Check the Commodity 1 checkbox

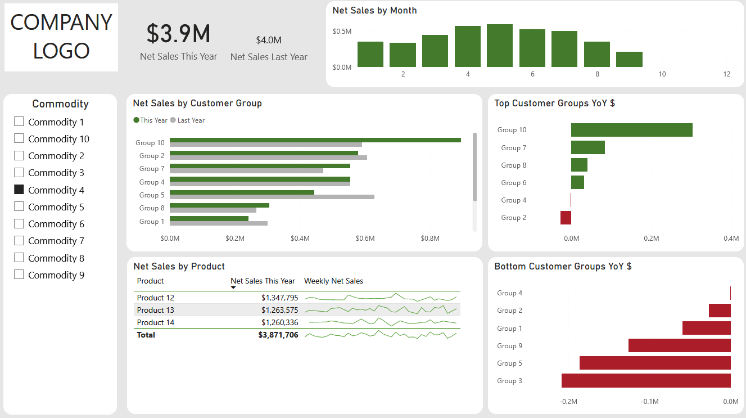point(19,122)
